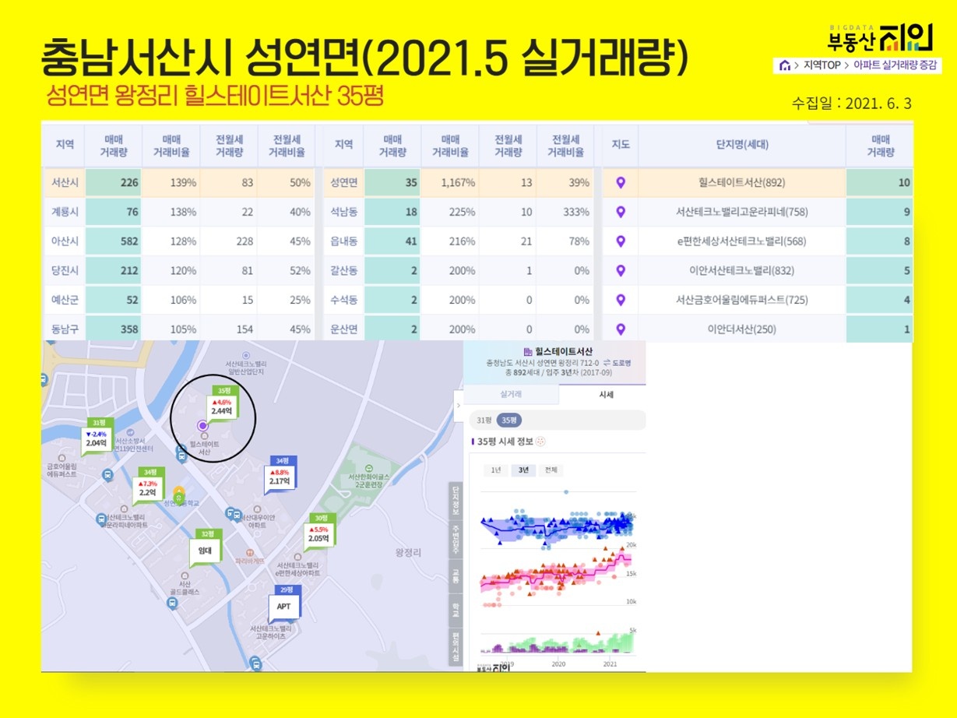Click the purple location dot at 힐스테이트서산
Screen dimensions: 957x718
click(202, 425)
